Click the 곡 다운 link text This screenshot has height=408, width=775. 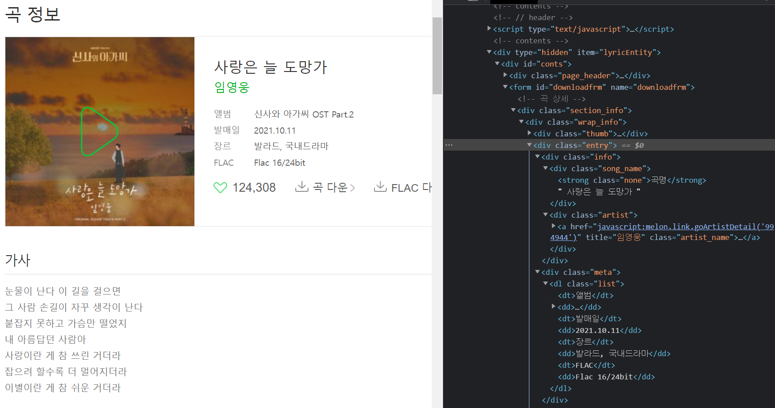[330, 188]
